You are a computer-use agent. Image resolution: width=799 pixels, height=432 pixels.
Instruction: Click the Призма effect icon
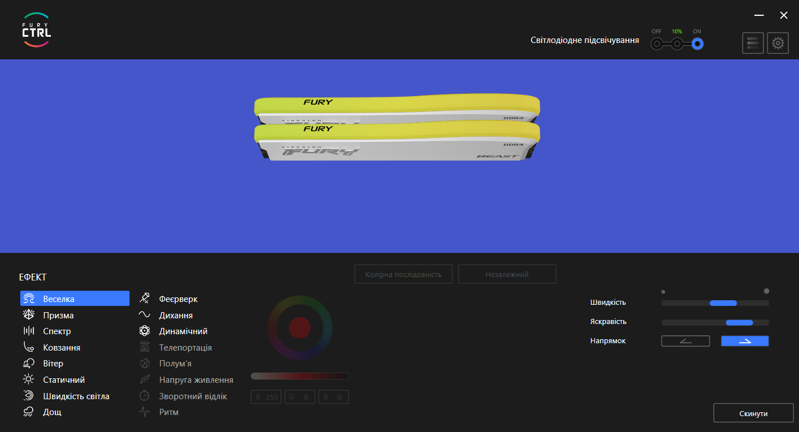pos(29,315)
